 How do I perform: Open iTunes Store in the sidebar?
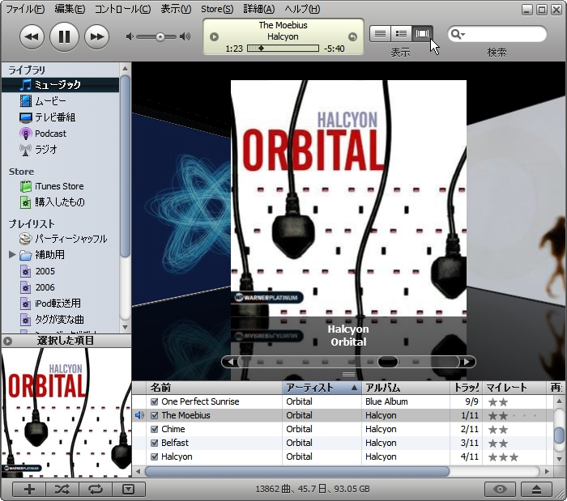click(x=61, y=186)
